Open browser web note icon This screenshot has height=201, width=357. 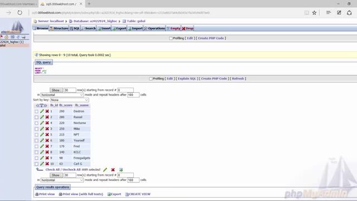pos(339,12)
